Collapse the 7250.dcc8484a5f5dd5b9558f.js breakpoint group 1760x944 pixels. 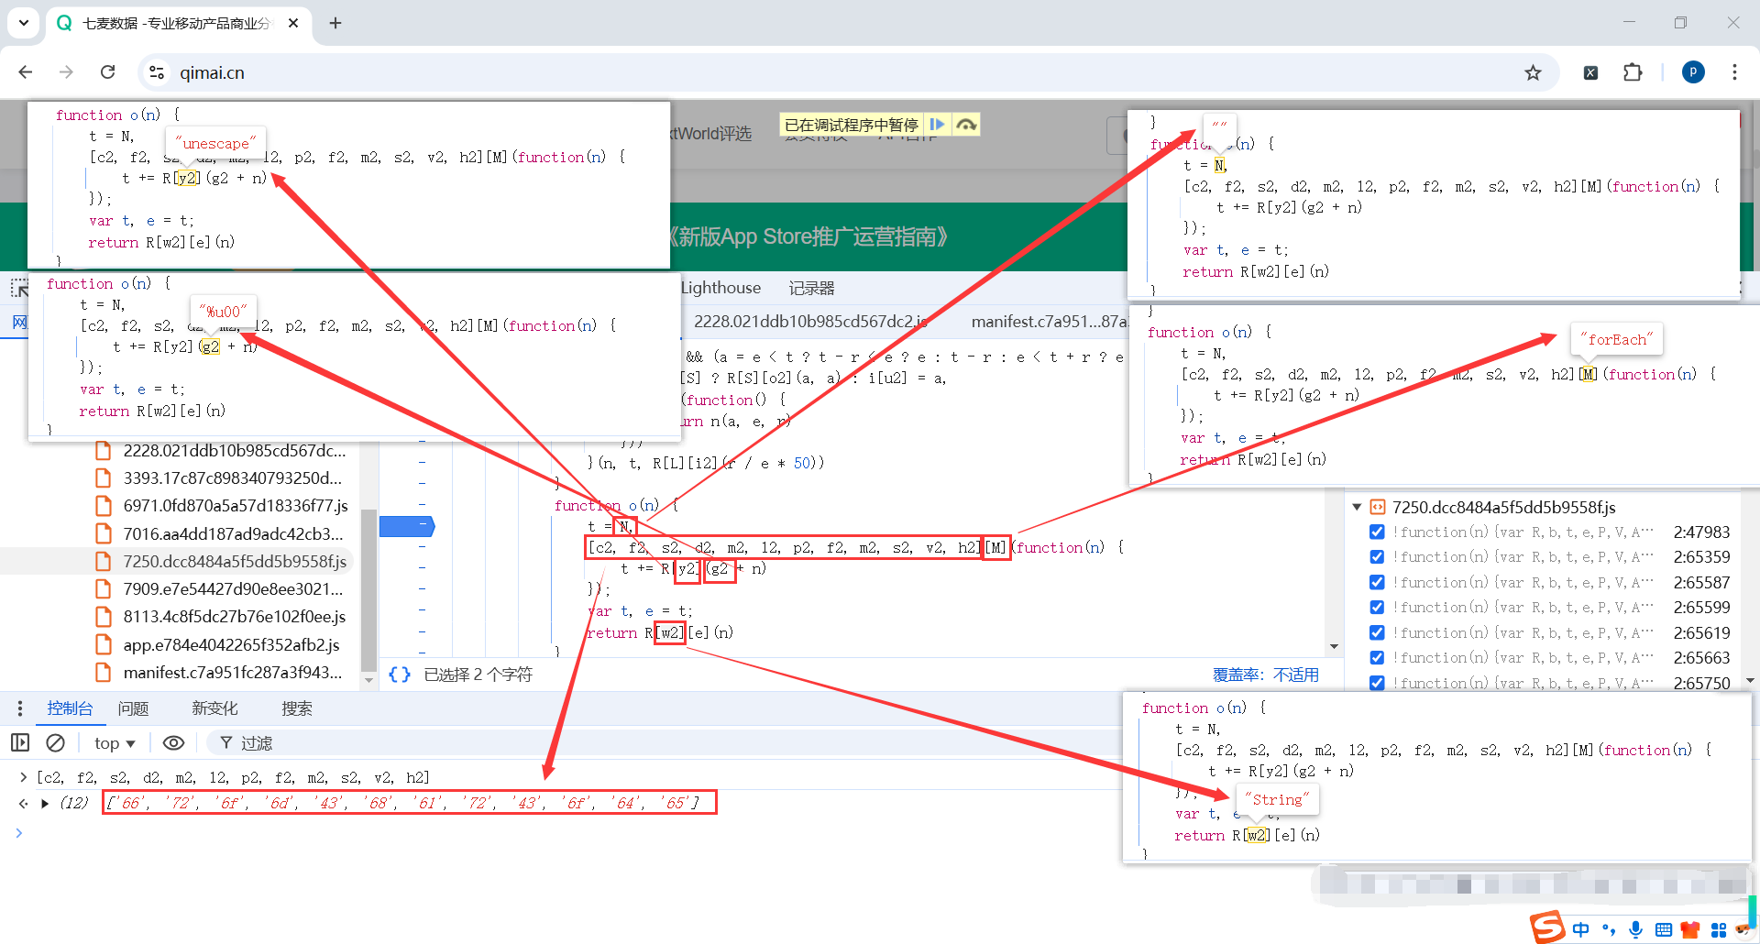point(1357,507)
